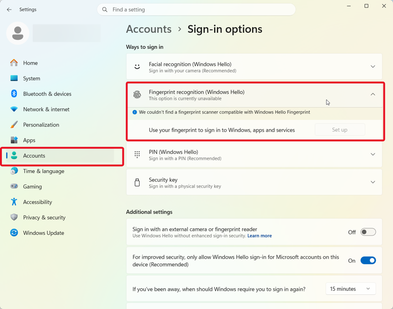The width and height of the screenshot is (393, 309).
Task: Toggle external camera or fingerprint reader switch
Action: tap(368, 232)
